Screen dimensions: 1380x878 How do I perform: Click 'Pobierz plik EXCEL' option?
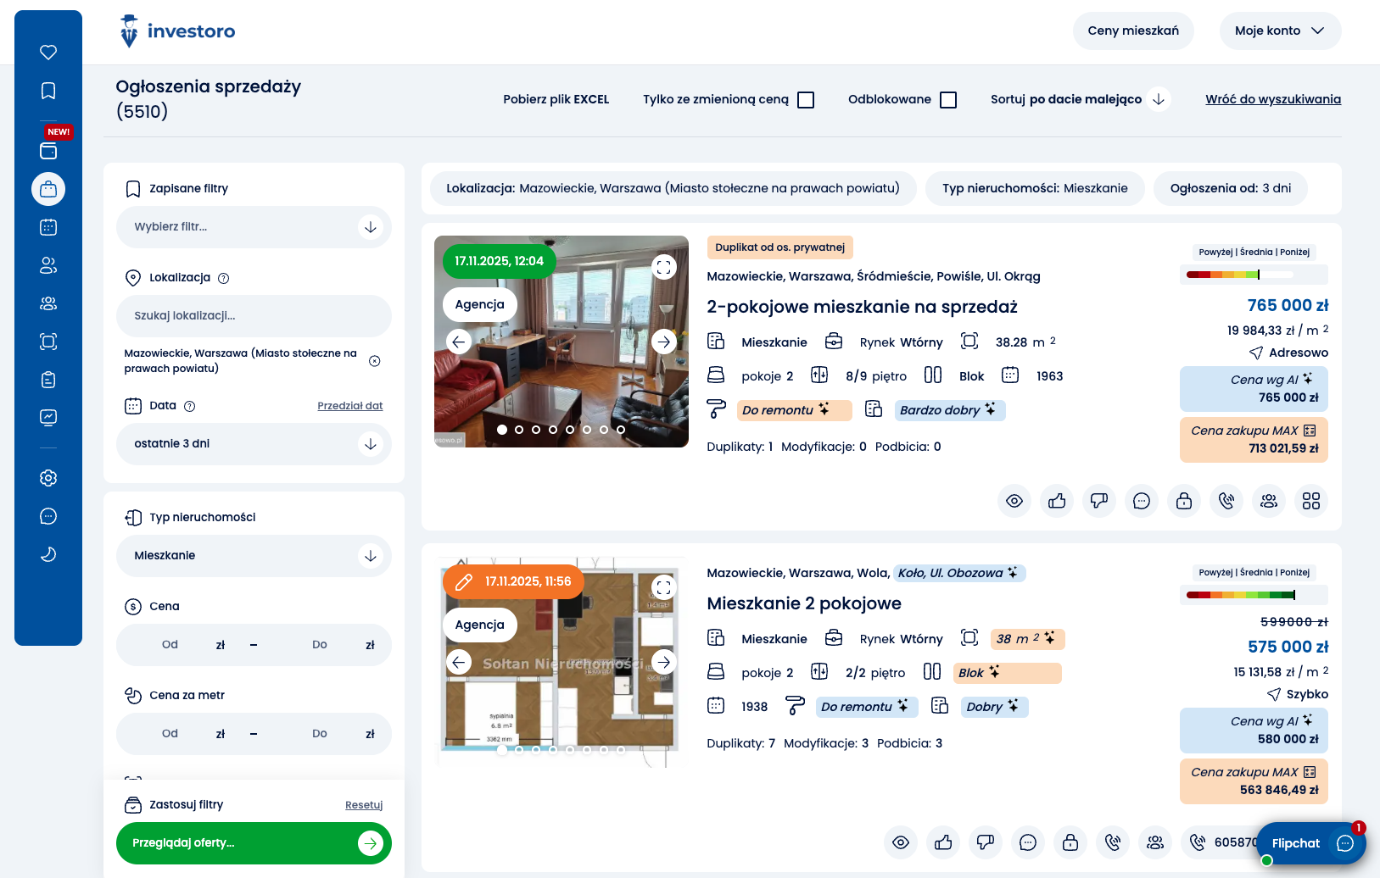556,99
